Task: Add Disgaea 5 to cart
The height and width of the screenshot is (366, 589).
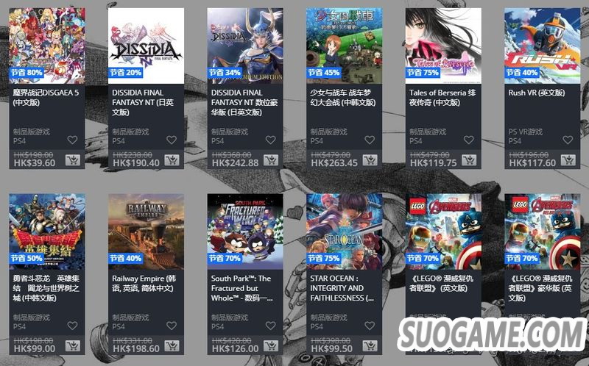Action: 72,160
